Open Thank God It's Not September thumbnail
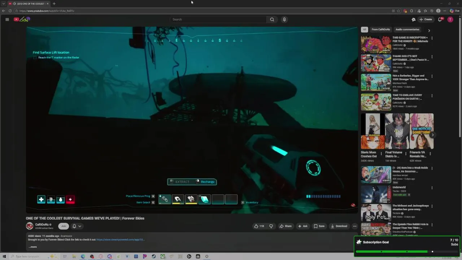 coord(376,63)
